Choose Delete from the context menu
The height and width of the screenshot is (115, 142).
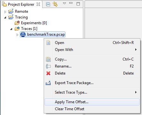(x=92, y=73)
